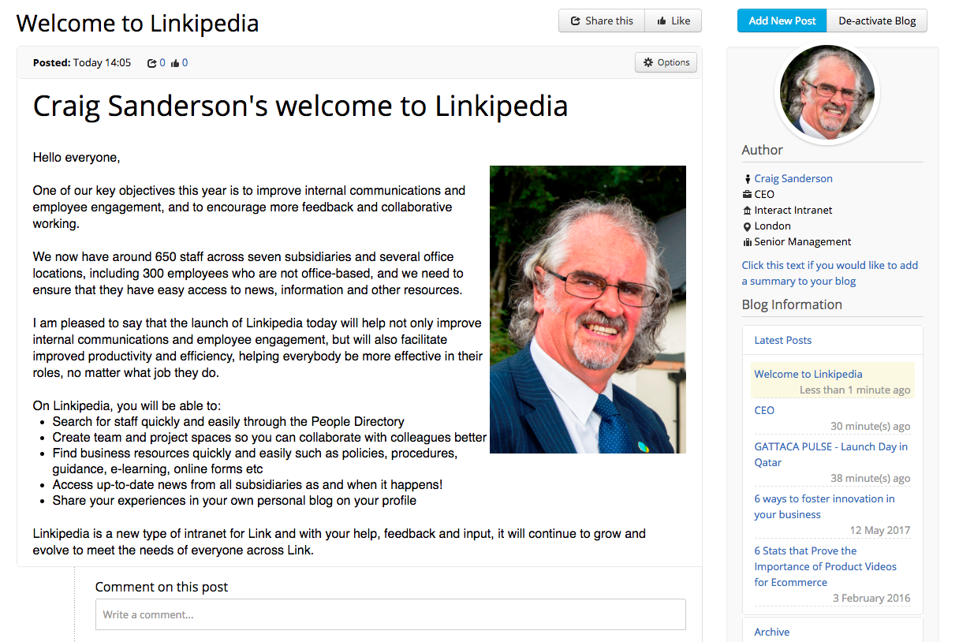Open the Options dropdown for the post
Viewport: 959px width, 642px height.
click(666, 62)
